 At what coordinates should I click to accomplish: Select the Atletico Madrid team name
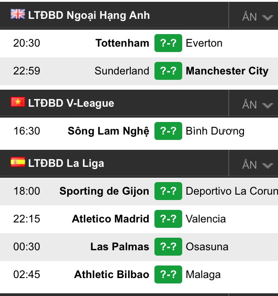tap(111, 219)
